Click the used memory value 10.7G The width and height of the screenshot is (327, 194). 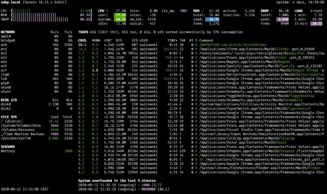click(212, 19)
